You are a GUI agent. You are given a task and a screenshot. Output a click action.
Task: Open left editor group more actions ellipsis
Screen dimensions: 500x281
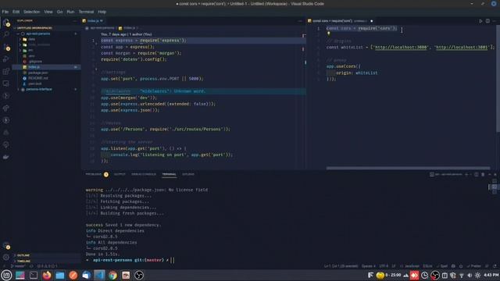click(x=300, y=21)
